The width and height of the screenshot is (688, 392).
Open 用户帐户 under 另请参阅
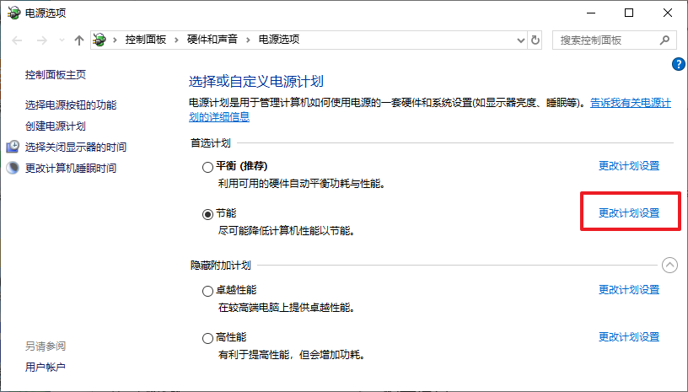click(46, 367)
